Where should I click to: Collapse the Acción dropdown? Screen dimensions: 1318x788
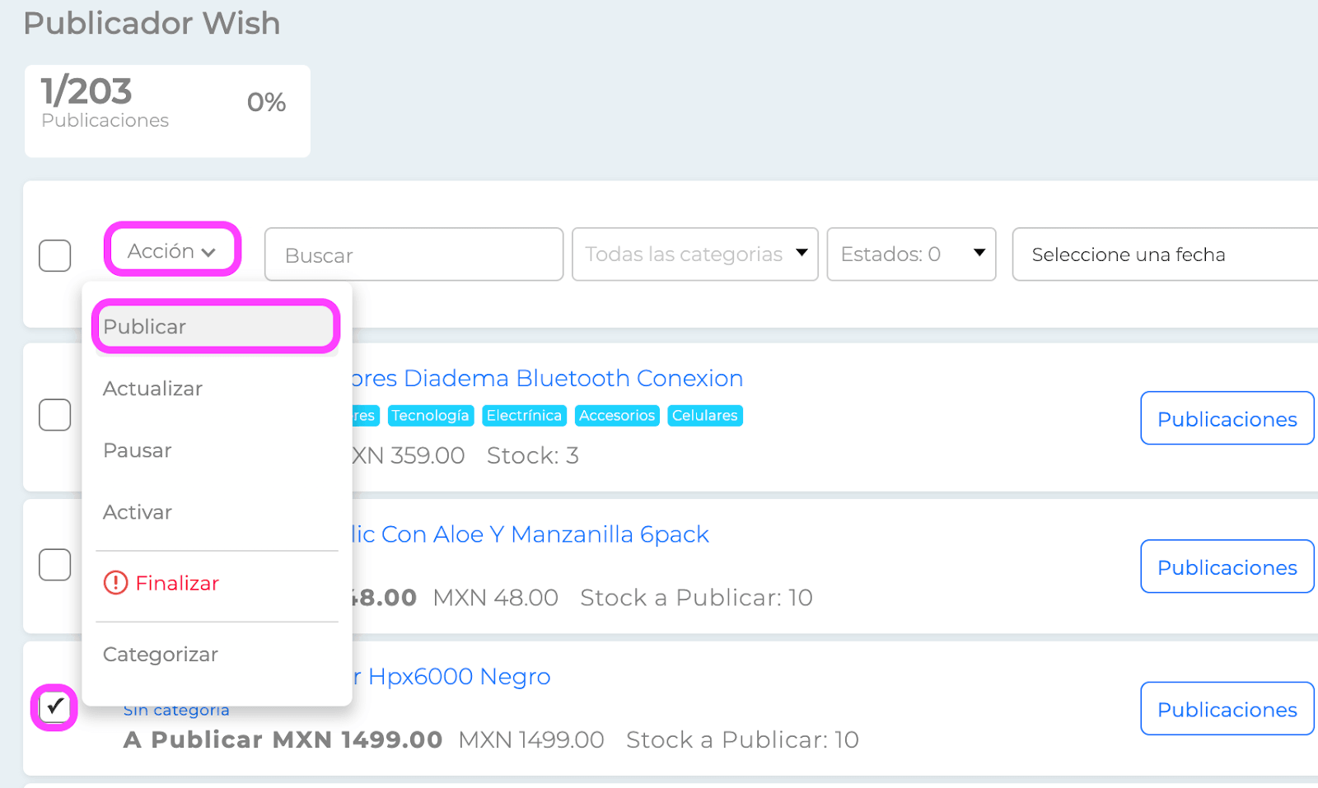pos(172,250)
